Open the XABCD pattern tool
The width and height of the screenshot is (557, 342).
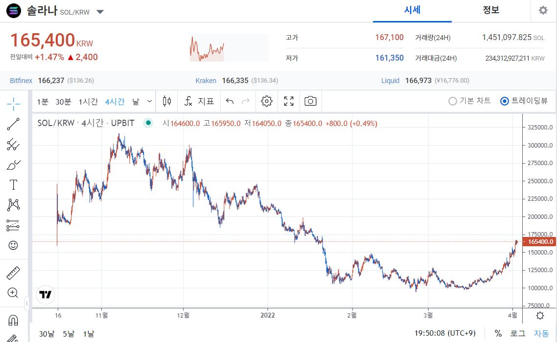[14, 205]
